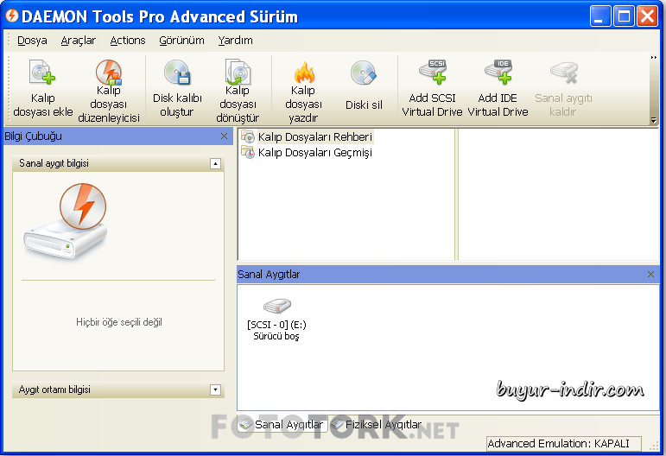Open the Dosya menu
This screenshot has width=666, height=456.
click(x=32, y=41)
